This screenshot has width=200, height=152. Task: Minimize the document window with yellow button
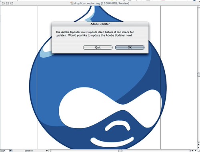(x=8, y=3)
